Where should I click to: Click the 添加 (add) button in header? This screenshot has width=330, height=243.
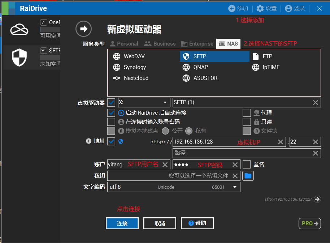coord(238,8)
